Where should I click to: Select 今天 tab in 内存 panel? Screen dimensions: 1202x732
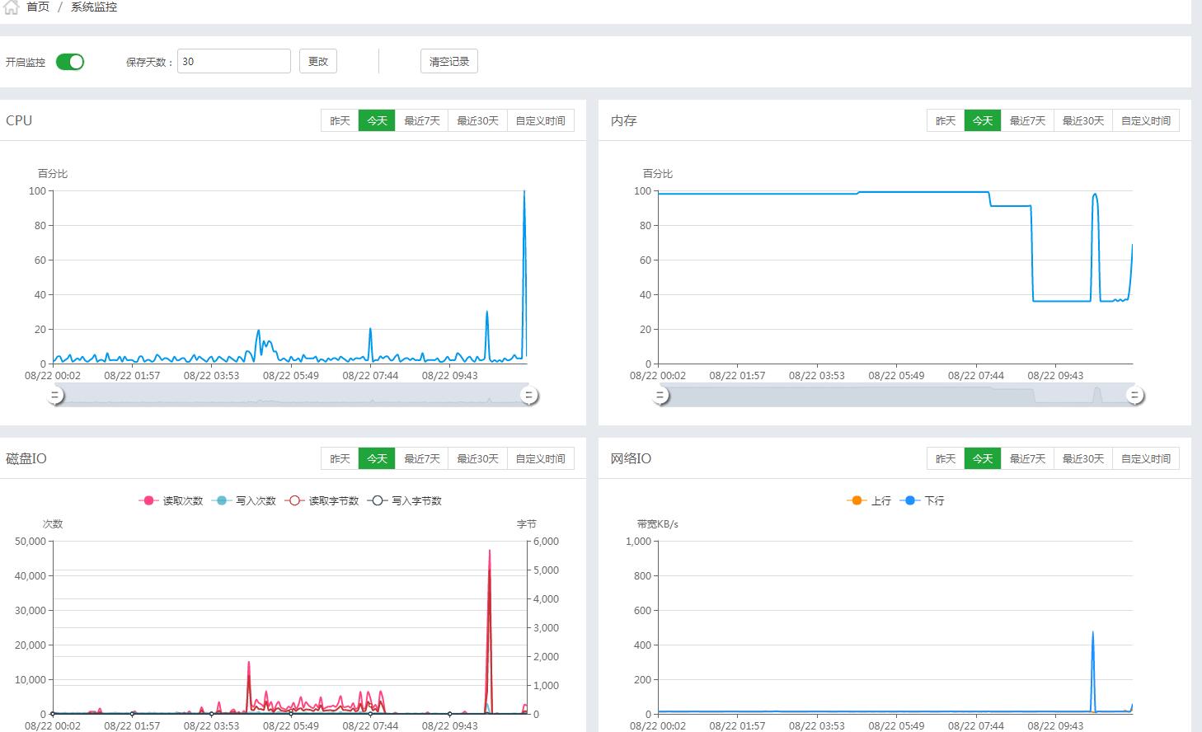(x=983, y=120)
